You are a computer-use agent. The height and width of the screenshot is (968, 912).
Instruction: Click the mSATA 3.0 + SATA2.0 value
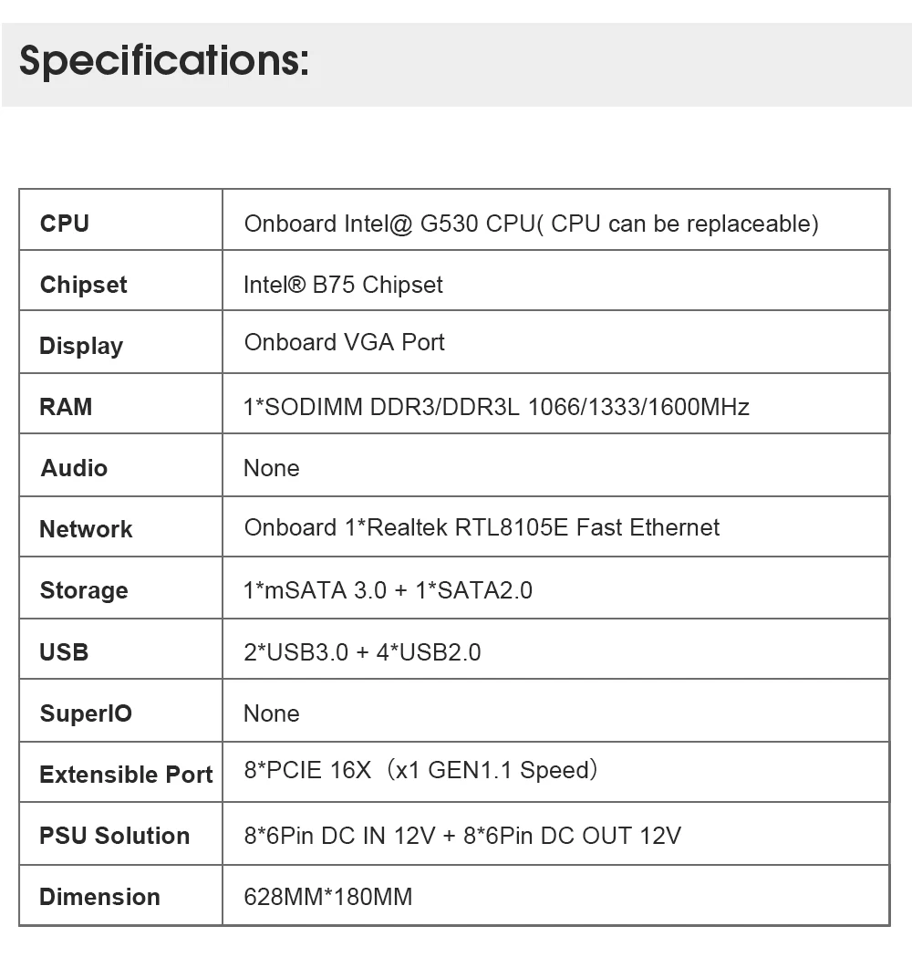click(388, 590)
